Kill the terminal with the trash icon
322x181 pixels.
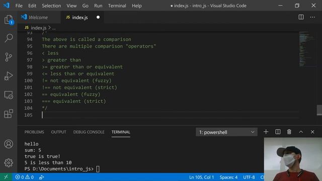click(x=289, y=132)
